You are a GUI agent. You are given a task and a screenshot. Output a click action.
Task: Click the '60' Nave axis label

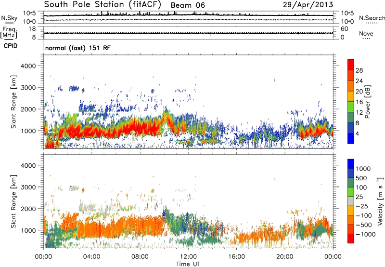click(345, 29)
